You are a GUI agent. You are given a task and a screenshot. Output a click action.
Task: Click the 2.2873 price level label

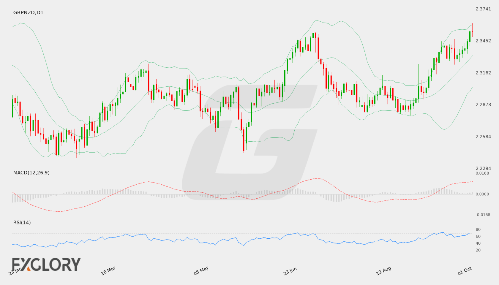(x=483, y=104)
